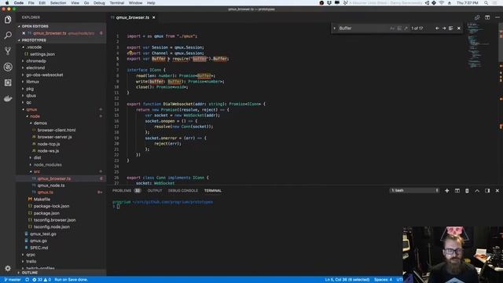Collapse the PROTOTYPES folder section
503x283 pixels.
click(61, 40)
